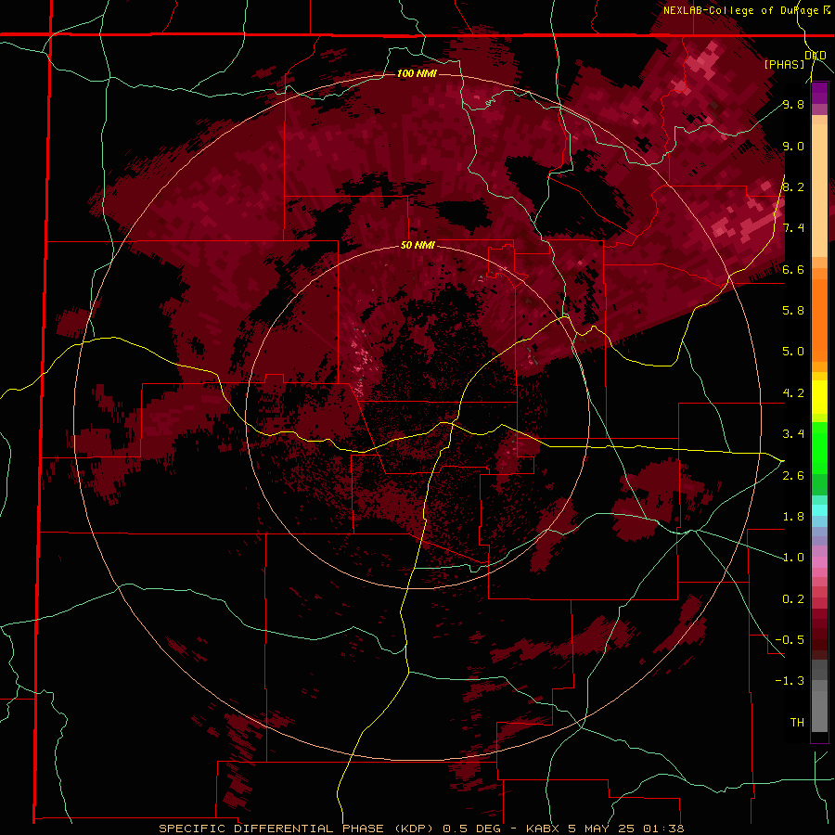The width and height of the screenshot is (835, 835).
Task: Select the -0.5 legend value
Action: [790, 640]
